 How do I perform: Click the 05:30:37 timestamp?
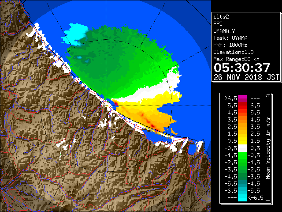point(242,68)
